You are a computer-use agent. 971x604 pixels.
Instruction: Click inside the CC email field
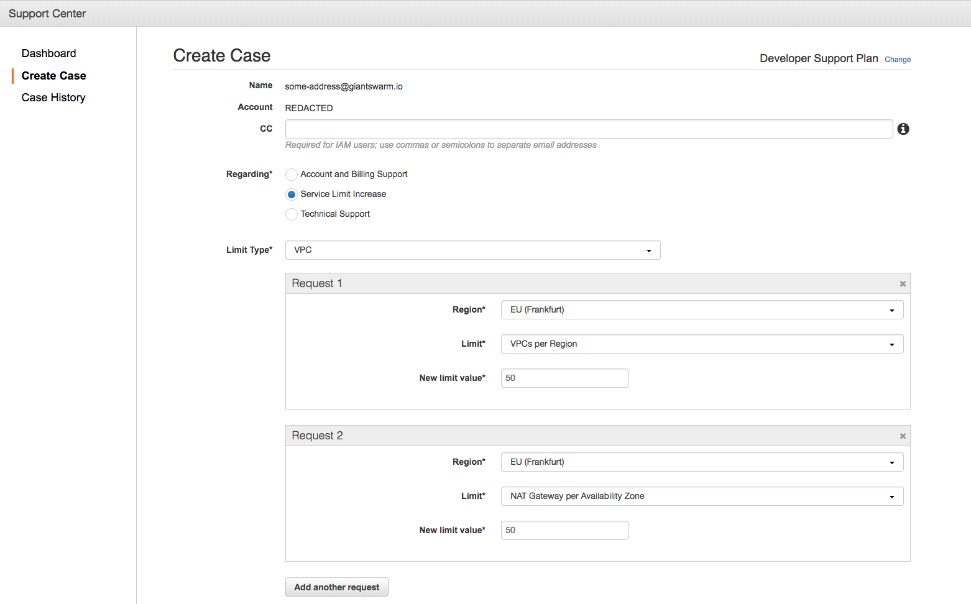pyautogui.click(x=589, y=129)
